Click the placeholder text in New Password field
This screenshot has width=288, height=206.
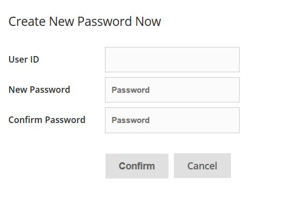point(131,90)
